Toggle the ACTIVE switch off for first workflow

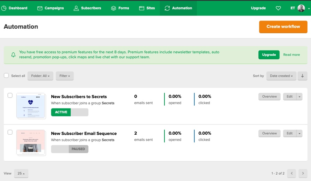coord(70,112)
